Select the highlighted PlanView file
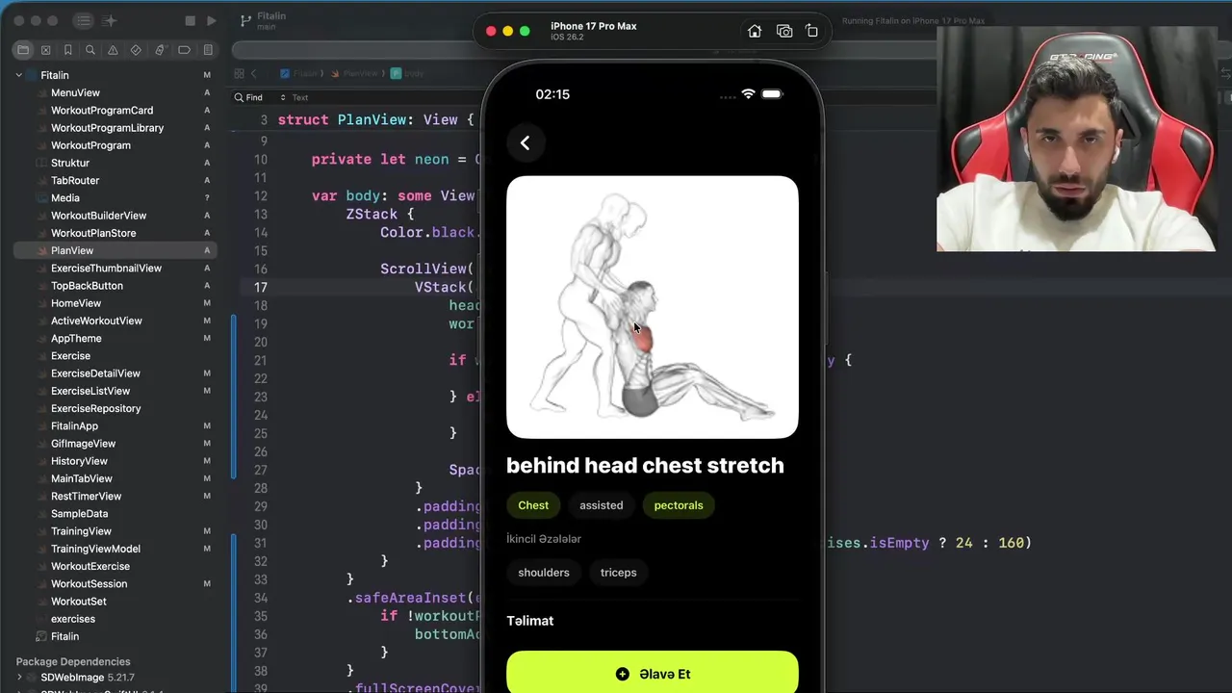Viewport: 1232px width, 693px height. click(115, 250)
